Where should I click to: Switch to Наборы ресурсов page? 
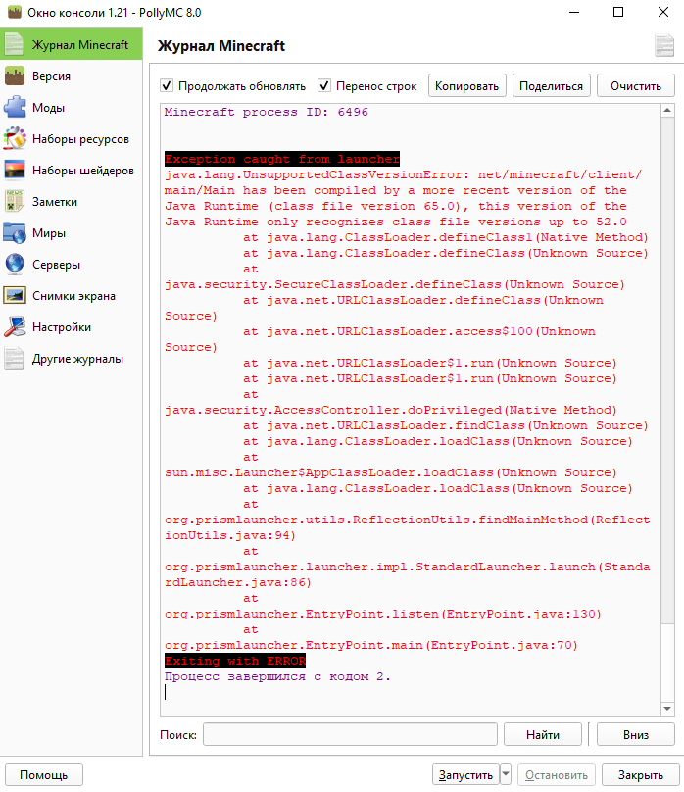(72, 139)
